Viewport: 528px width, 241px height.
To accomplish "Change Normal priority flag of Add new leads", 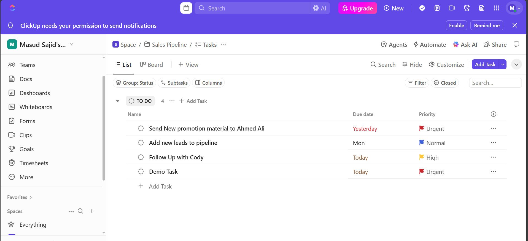I will tap(432, 143).
